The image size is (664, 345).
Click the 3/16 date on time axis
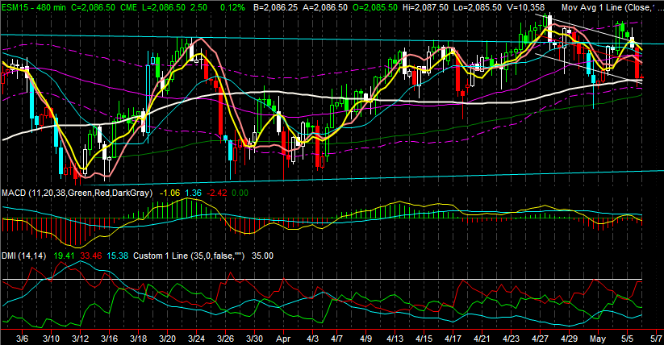pos(109,339)
